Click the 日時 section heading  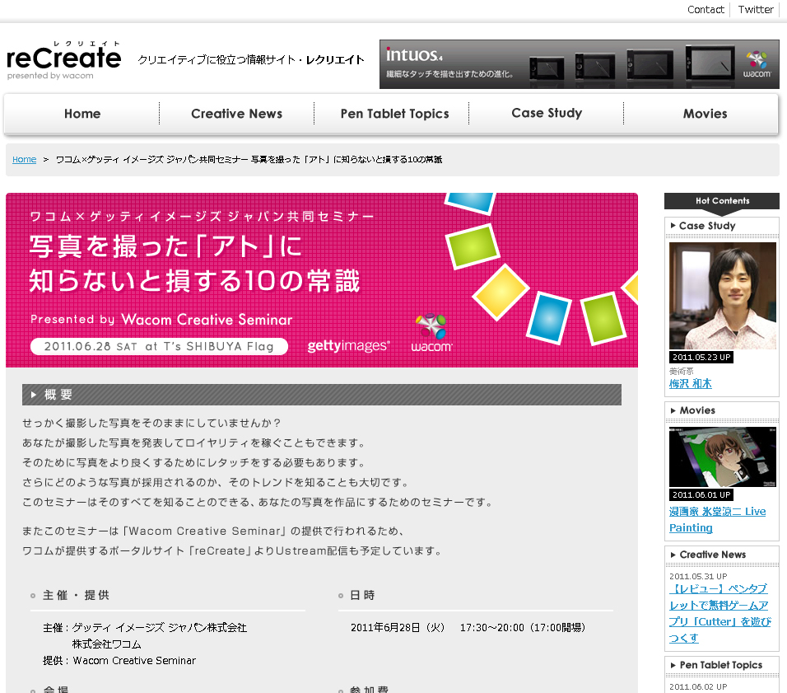[x=362, y=596]
